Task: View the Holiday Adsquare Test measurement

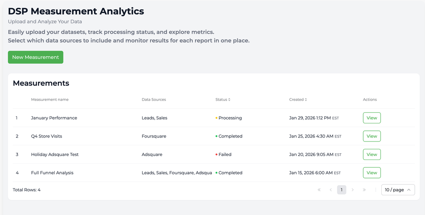Action: (371, 154)
